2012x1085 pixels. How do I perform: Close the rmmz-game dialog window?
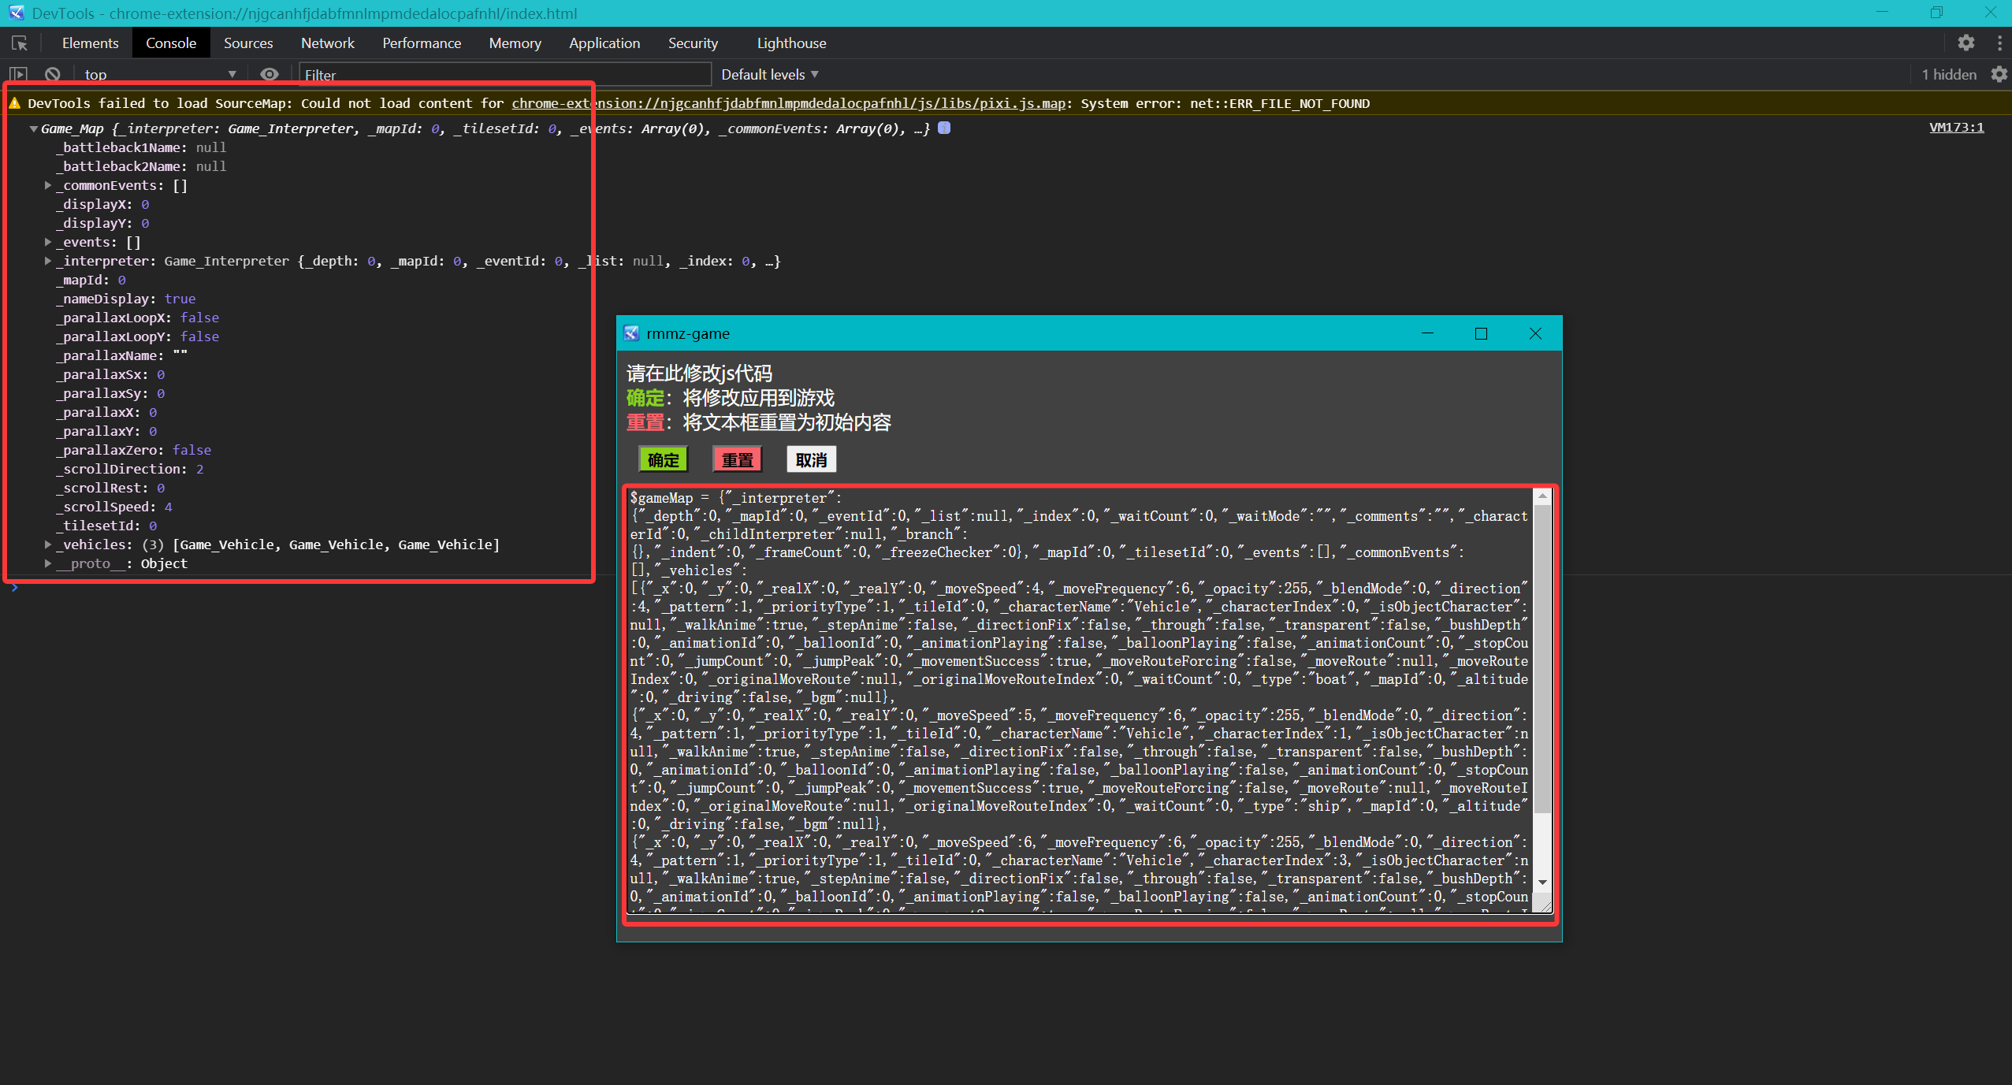pos(1535,333)
